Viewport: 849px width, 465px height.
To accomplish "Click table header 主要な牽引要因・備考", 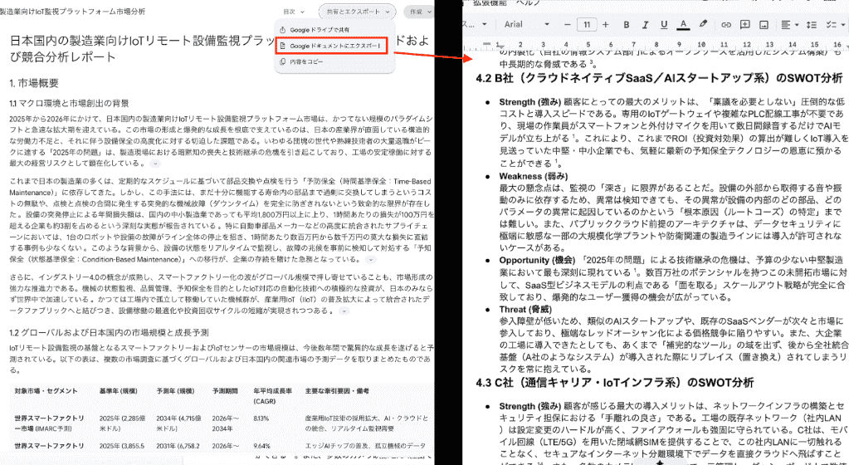I will (337, 391).
